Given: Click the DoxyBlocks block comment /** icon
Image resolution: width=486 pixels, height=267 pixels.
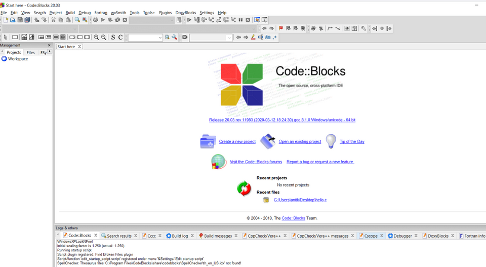Looking at the screenshot, I should [330, 28].
